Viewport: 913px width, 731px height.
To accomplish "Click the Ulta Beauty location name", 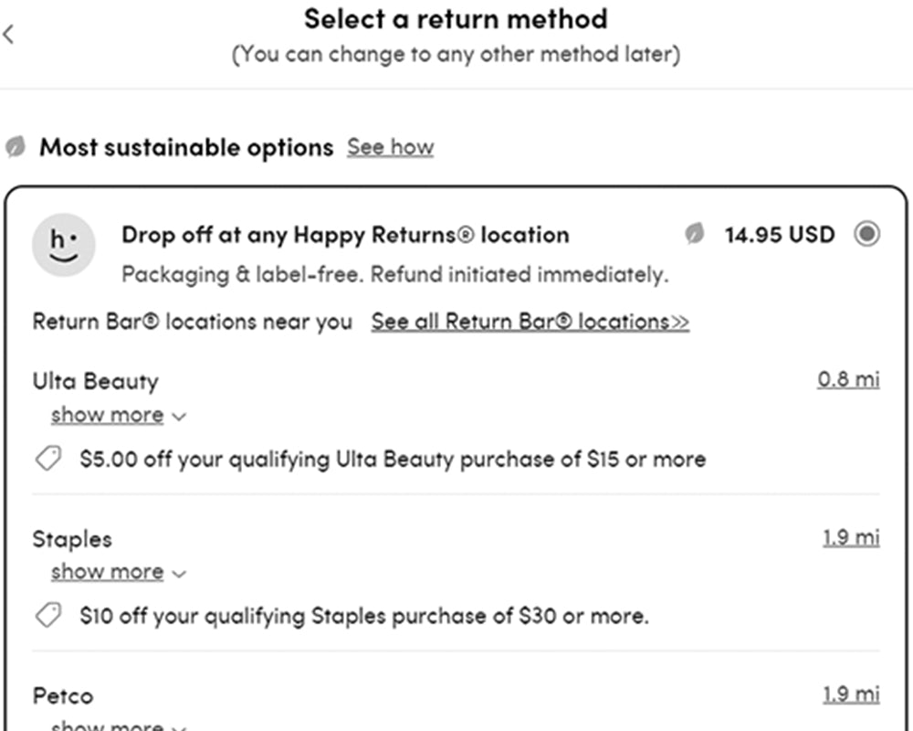I will point(95,381).
